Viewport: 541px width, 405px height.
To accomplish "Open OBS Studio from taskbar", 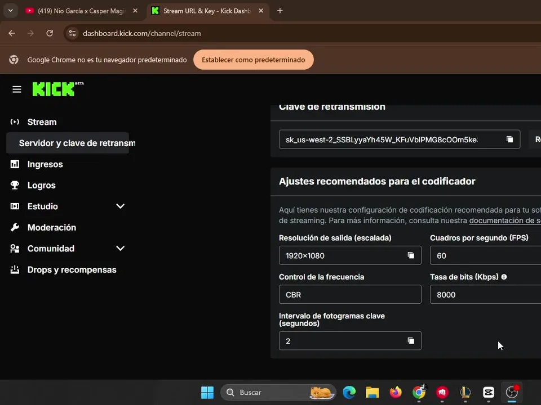I will tap(512, 392).
